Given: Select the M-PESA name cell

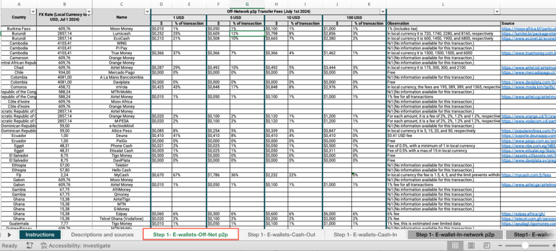Looking at the screenshot, I should tap(122, 121).
